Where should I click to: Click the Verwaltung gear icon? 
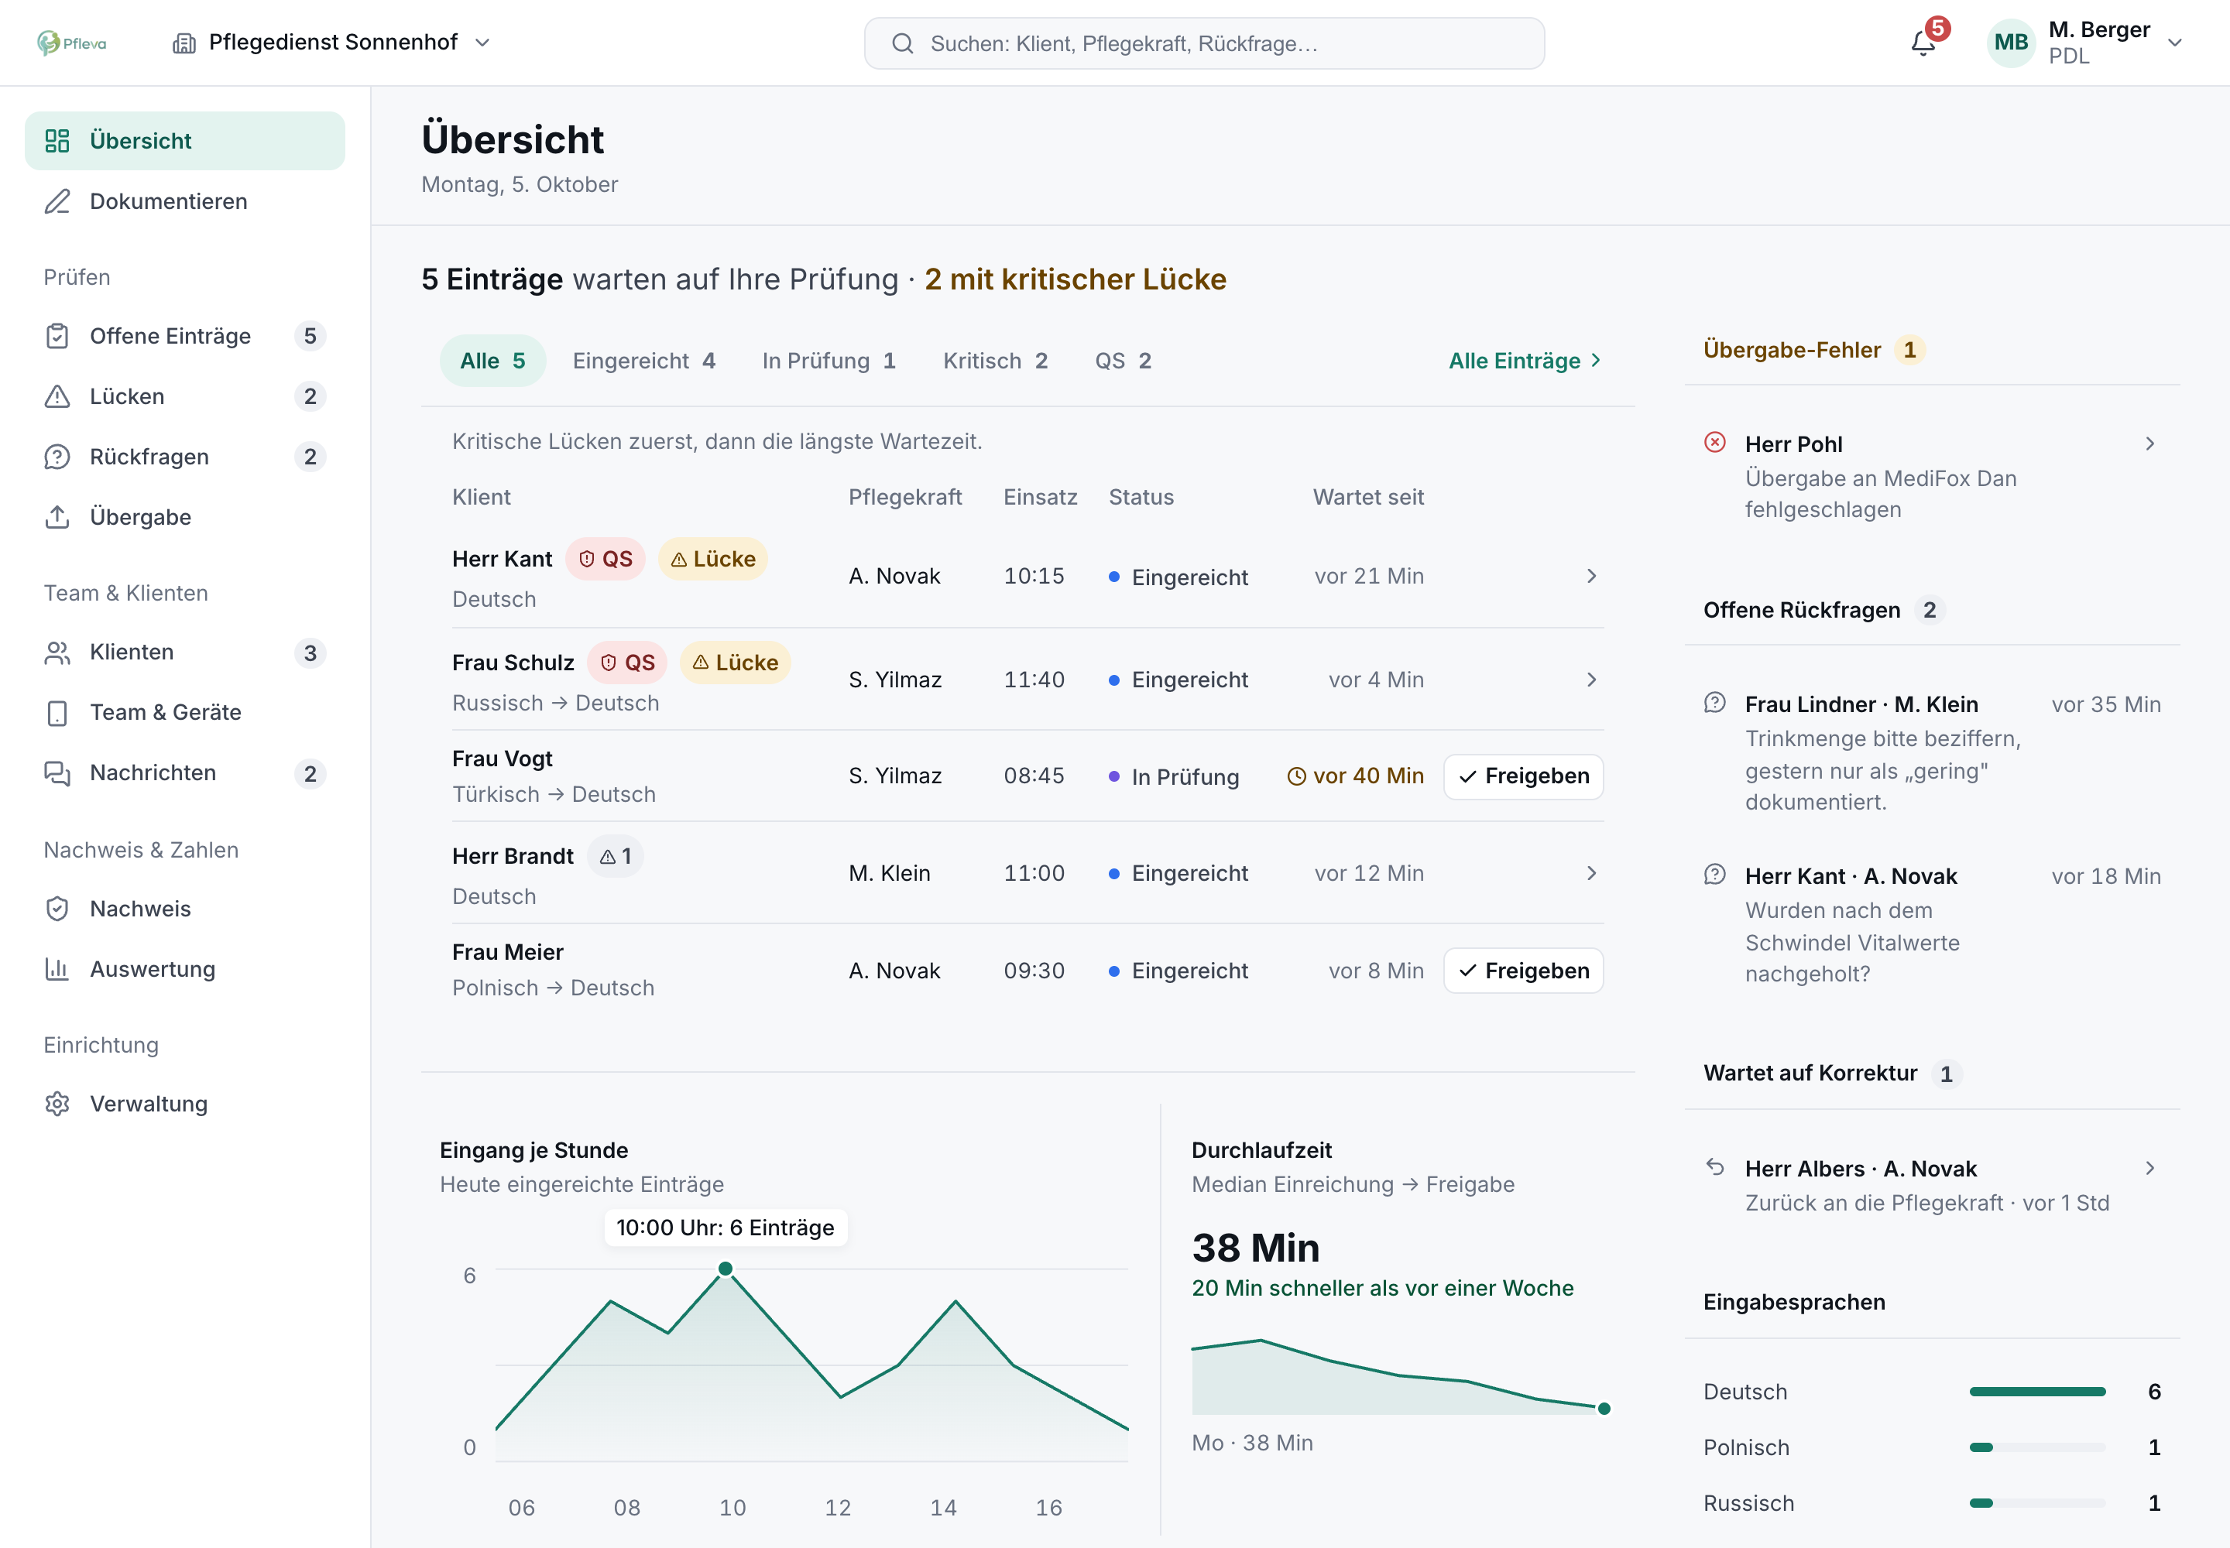(x=57, y=1104)
